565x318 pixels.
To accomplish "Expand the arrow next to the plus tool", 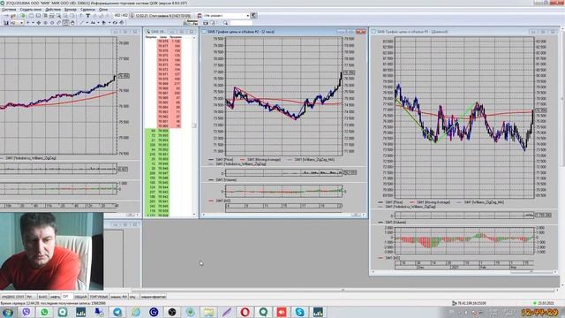I will pos(33,23).
